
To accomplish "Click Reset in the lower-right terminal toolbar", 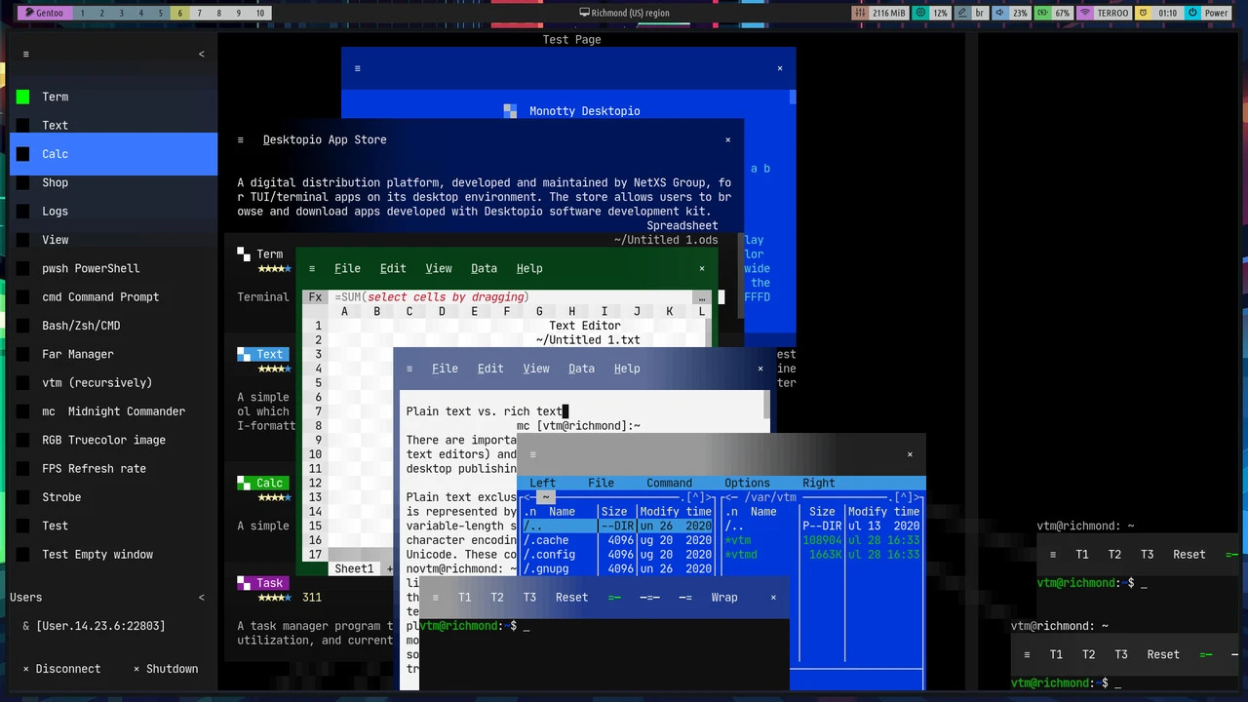I will pyautogui.click(x=1163, y=655).
